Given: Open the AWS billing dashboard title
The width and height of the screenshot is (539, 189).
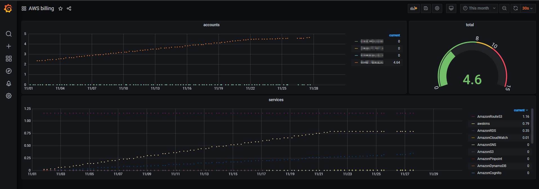Looking at the screenshot, I should [x=41, y=8].
